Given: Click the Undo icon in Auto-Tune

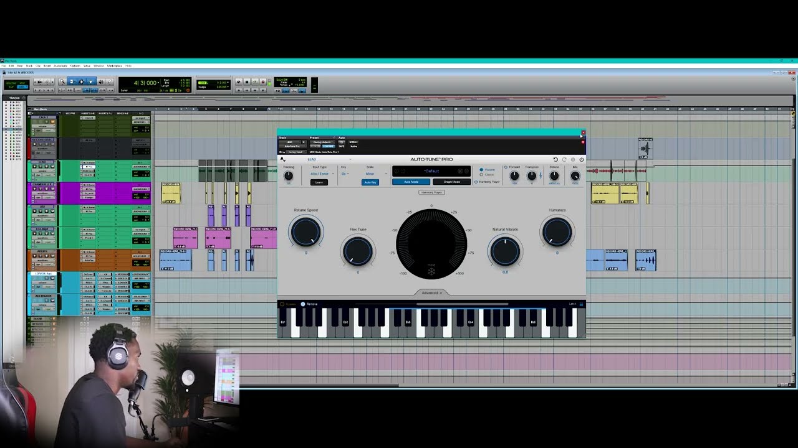Looking at the screenshot, I should click(x=555, y=159).
